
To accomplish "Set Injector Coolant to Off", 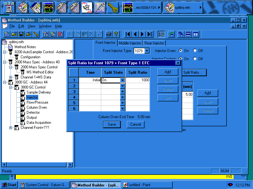I will (195, 59).
